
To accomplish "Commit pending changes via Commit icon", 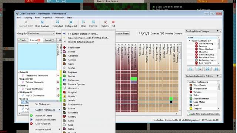I will [93, 24].
